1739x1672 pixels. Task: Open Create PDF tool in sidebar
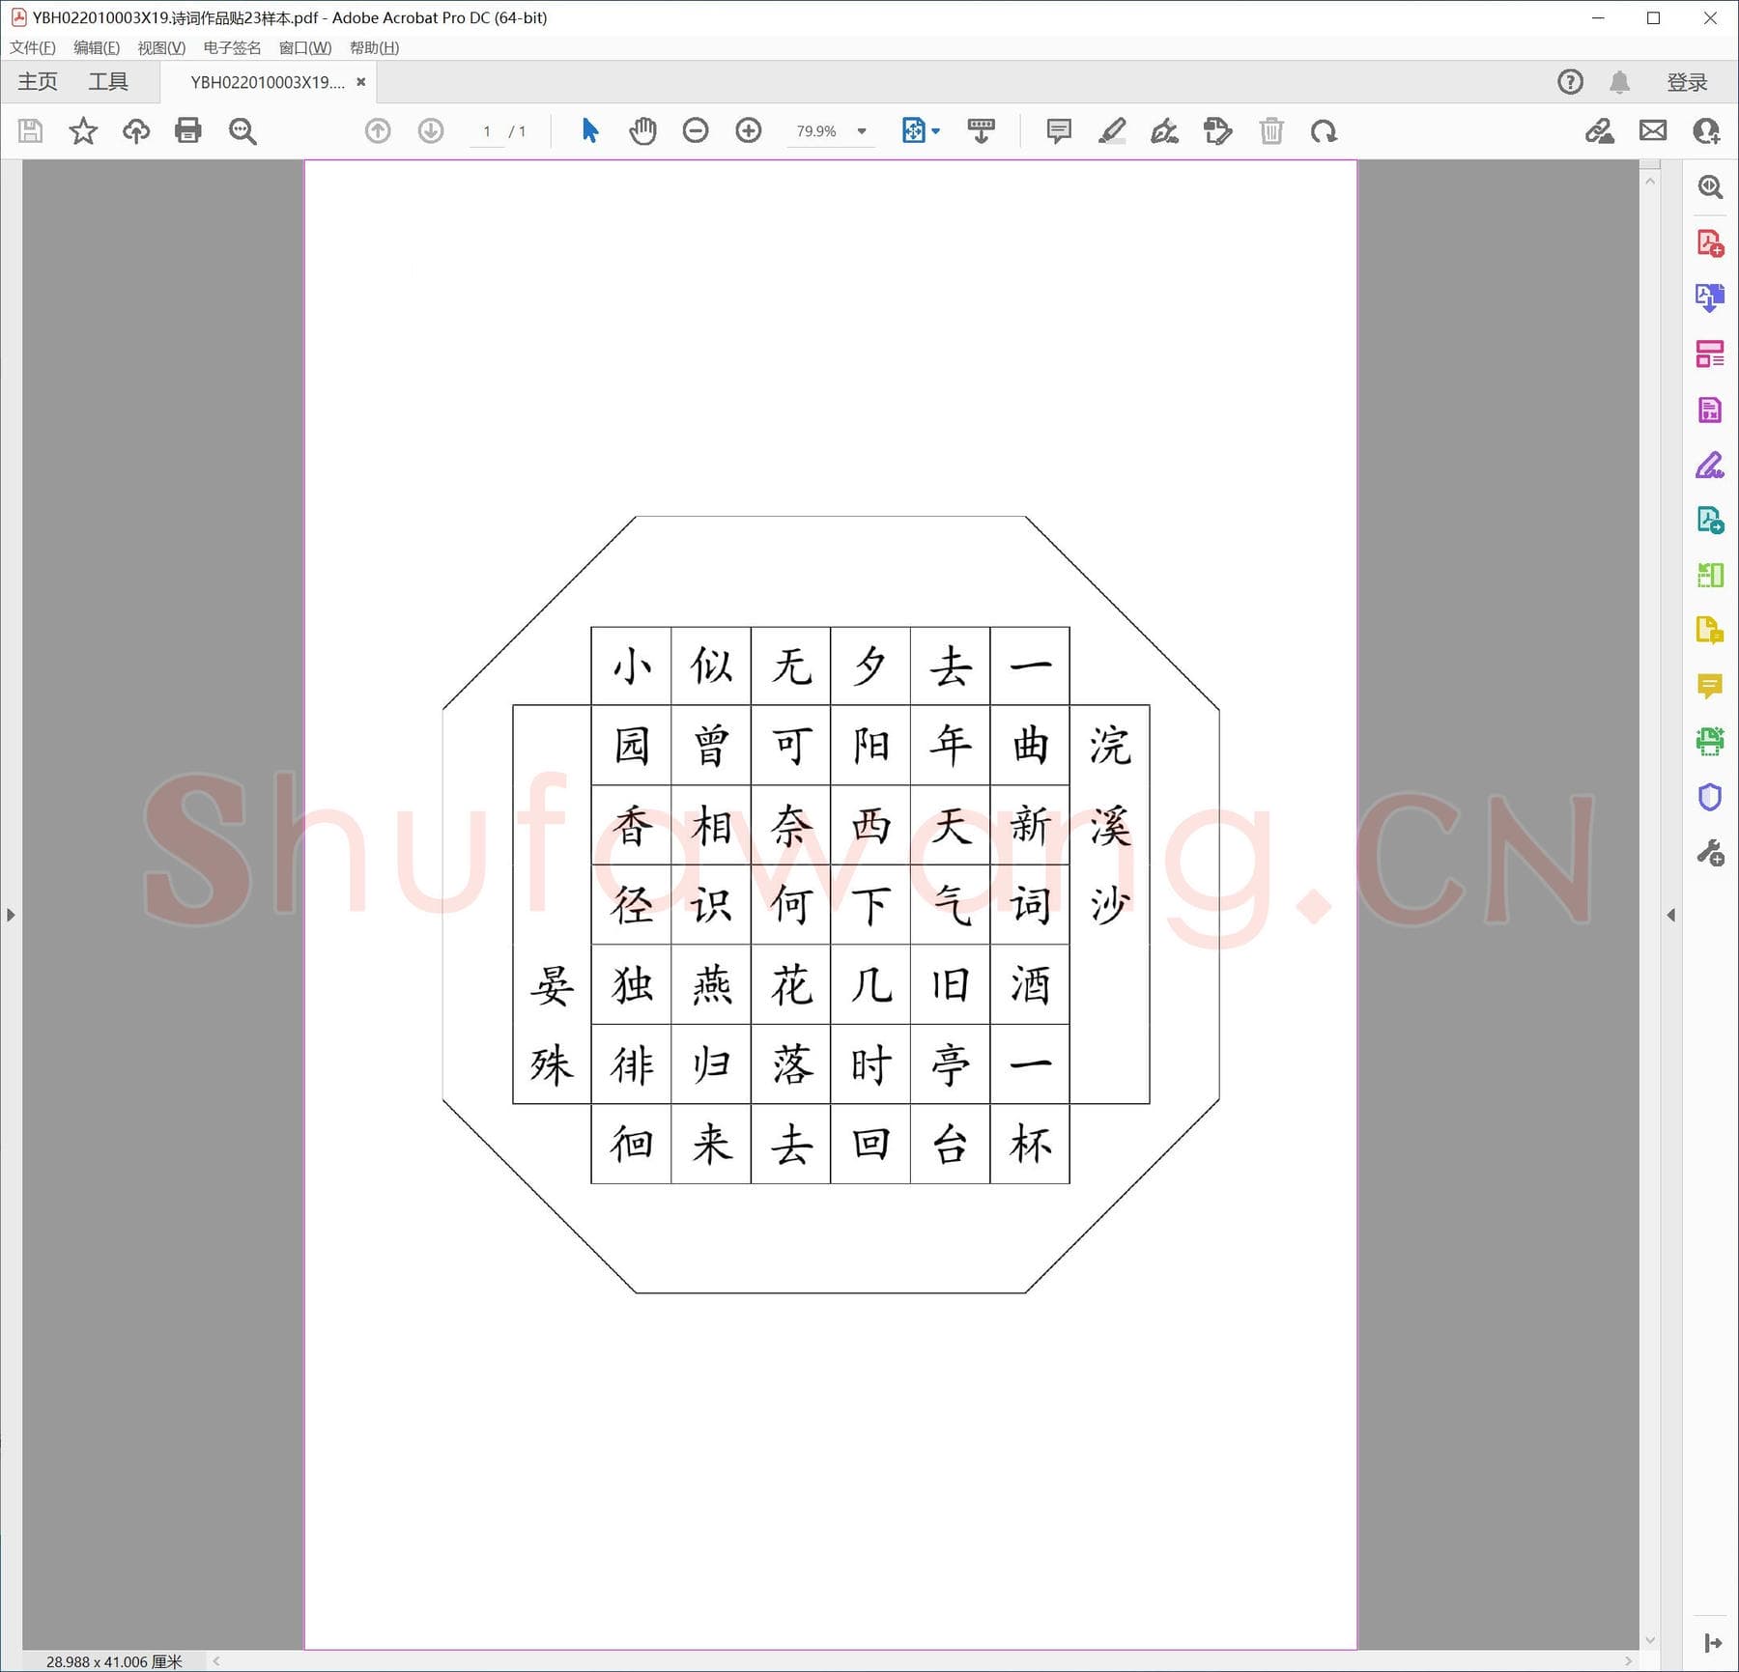coord(1710,242)
